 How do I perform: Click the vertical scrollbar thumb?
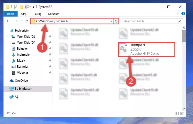(x=184, y=36)
